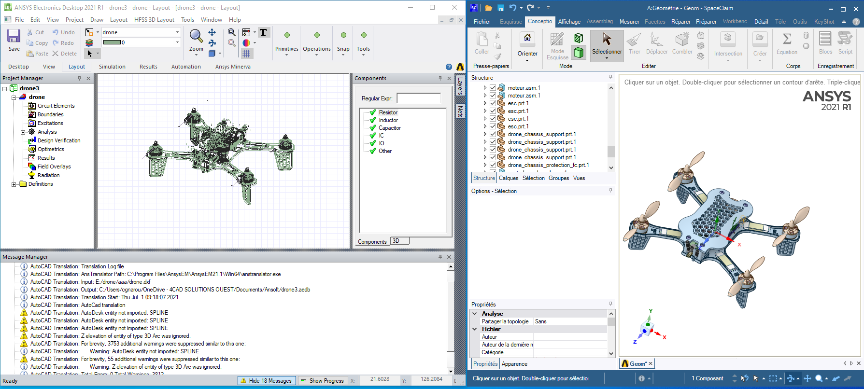The width and height of the screenshot is (864, 389).
Task: Click the text T tool icon
Action: 263,32
